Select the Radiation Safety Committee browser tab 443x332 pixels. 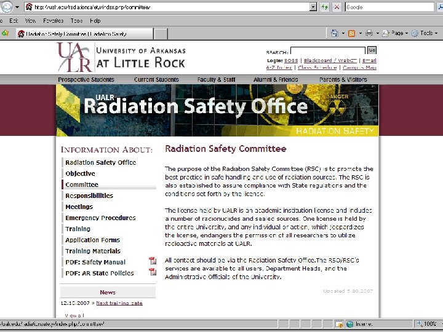84,34
